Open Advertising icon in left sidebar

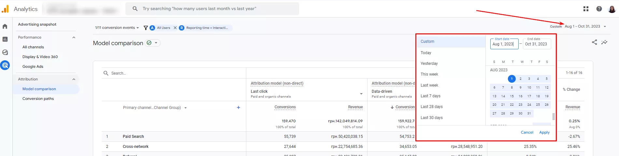click(5, 65)
